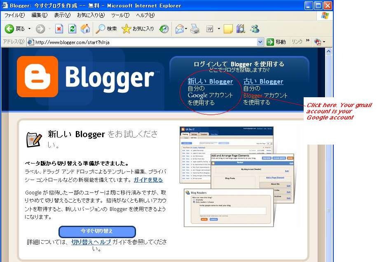
Task: Click the ベータ版から切り替える準備ができました heading
Action: click(77, 164)
